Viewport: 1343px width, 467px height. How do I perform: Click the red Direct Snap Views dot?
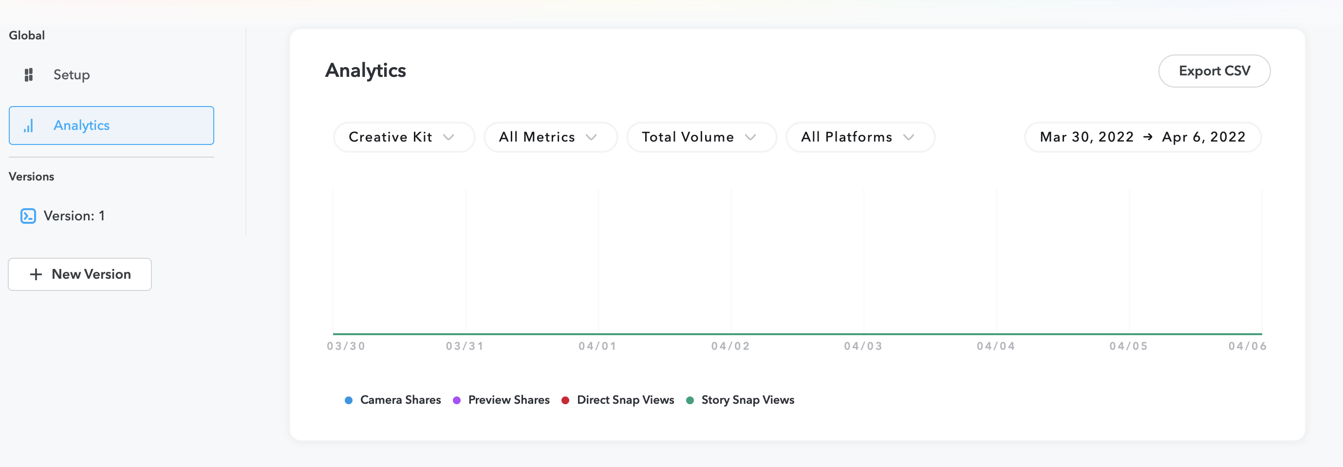(x=565, y=400)
